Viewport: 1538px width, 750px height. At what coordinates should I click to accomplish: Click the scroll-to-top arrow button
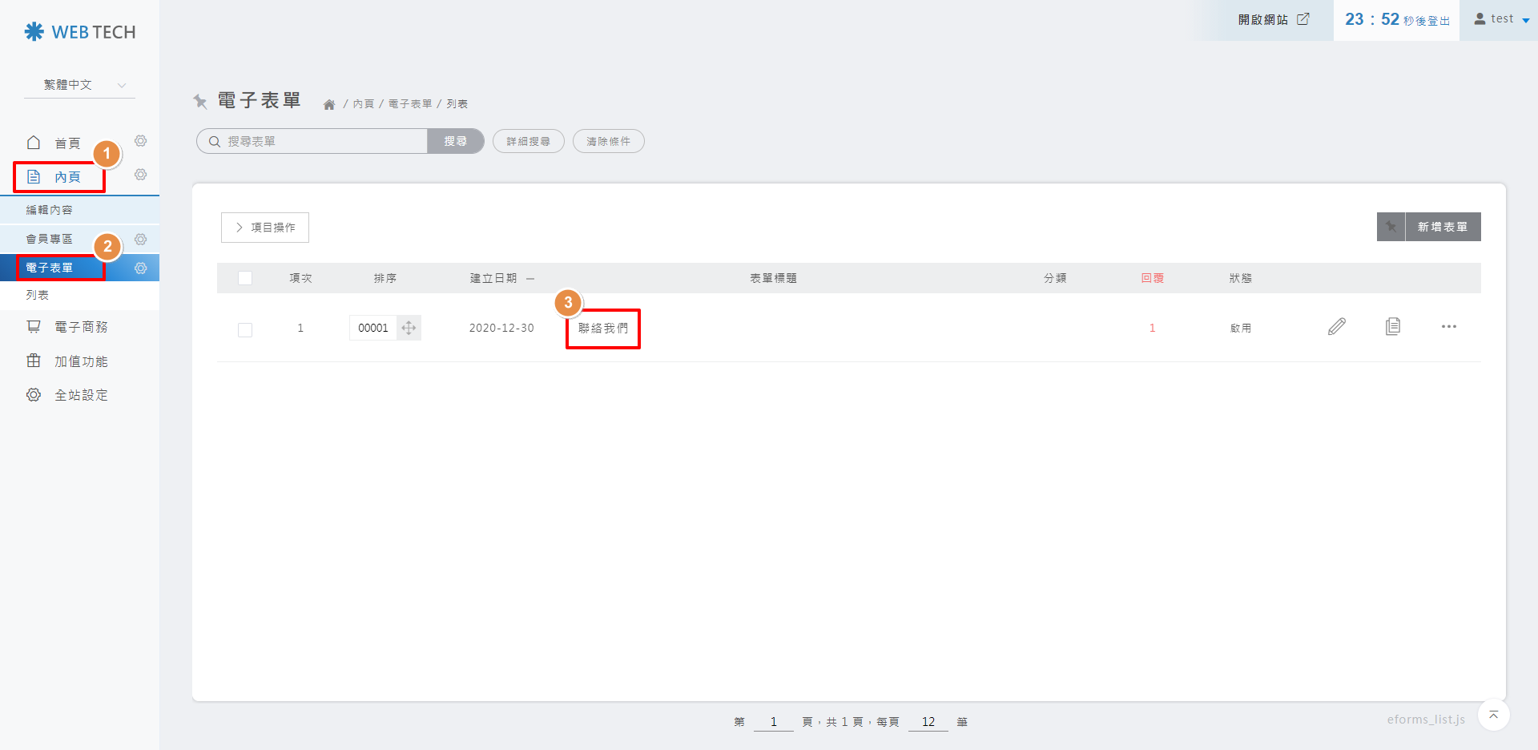1493,715
